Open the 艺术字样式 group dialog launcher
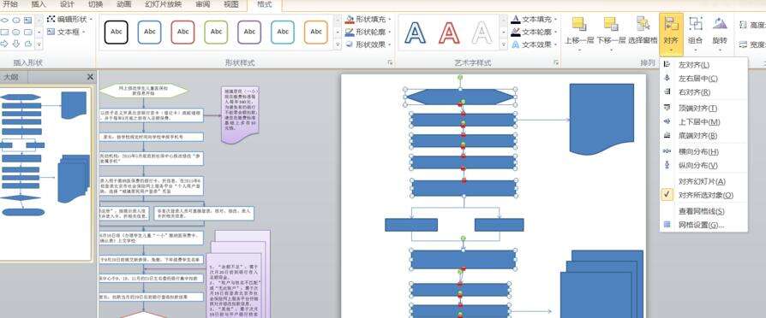The width and height of the screenshot is (766, 318). click(556, 63)
